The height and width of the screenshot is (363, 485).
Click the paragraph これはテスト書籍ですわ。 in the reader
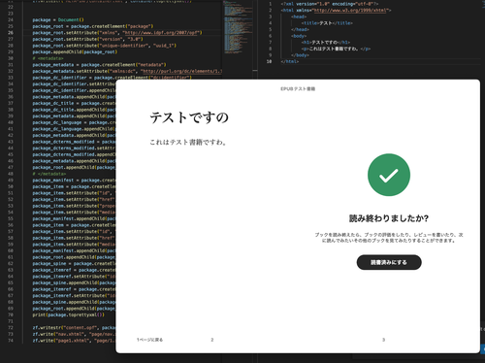point(188,142)
